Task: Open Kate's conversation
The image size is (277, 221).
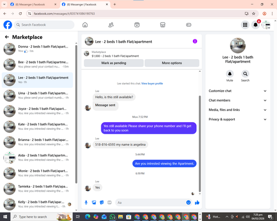Action: point(37,127)
